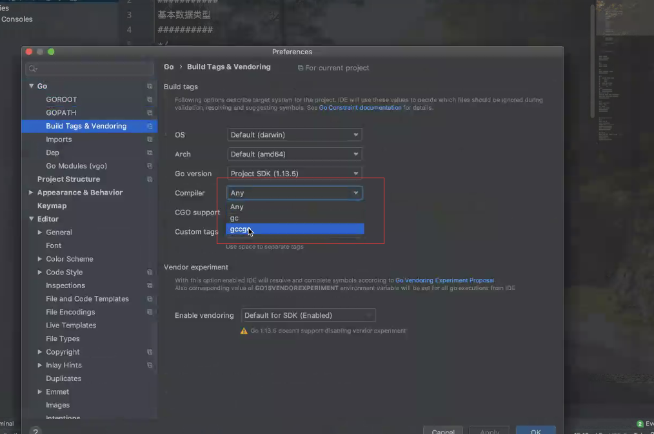
Task: Click the Go breadcrumb in the header
Action: pyautogui.click(x=168, y=67)
